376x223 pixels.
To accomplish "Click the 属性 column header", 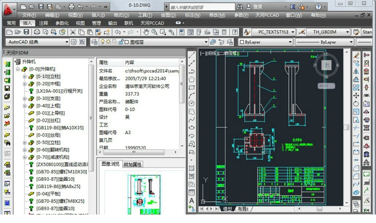I will pyautogui.click(x=103, y=62).
